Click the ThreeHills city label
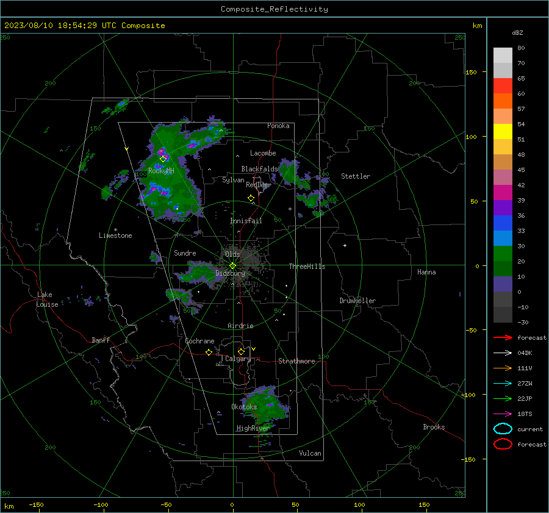This screenshot has height=513, width=549. click(307, 267)
